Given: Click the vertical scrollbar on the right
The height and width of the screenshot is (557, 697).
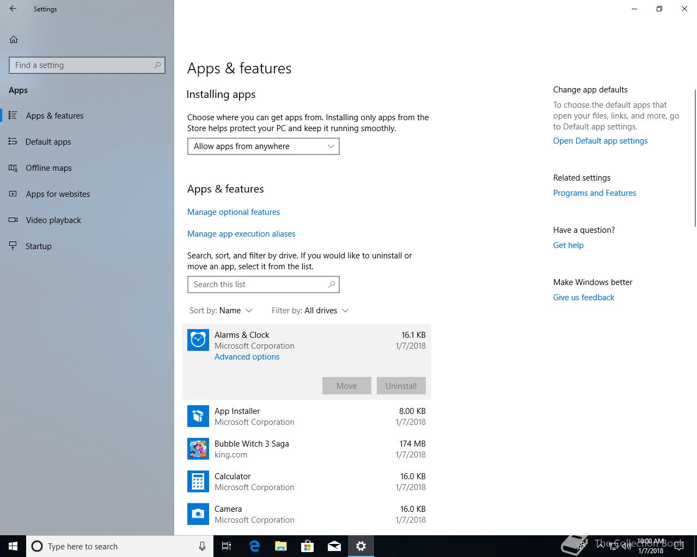Looking at the screenshot, I should pyautogui.click(x=695, y=158).
